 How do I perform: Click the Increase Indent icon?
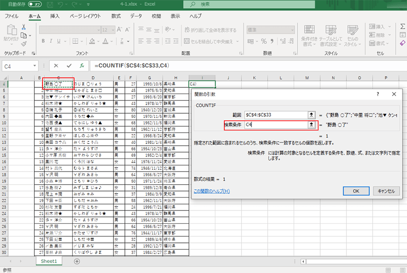[x=176, y=41]
